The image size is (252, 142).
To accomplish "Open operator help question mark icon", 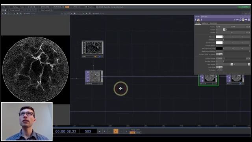I will (196, 20).
